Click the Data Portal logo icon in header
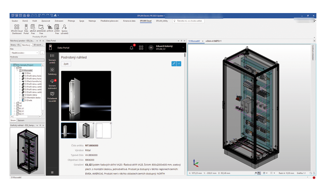The image size is (326, 192). point(50,48)
